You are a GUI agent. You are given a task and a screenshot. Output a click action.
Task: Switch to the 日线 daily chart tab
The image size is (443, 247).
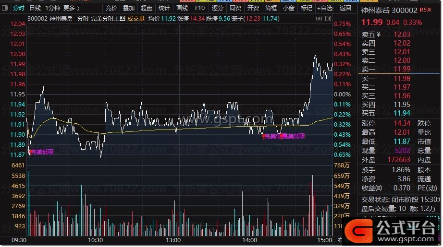coord(35,8)
